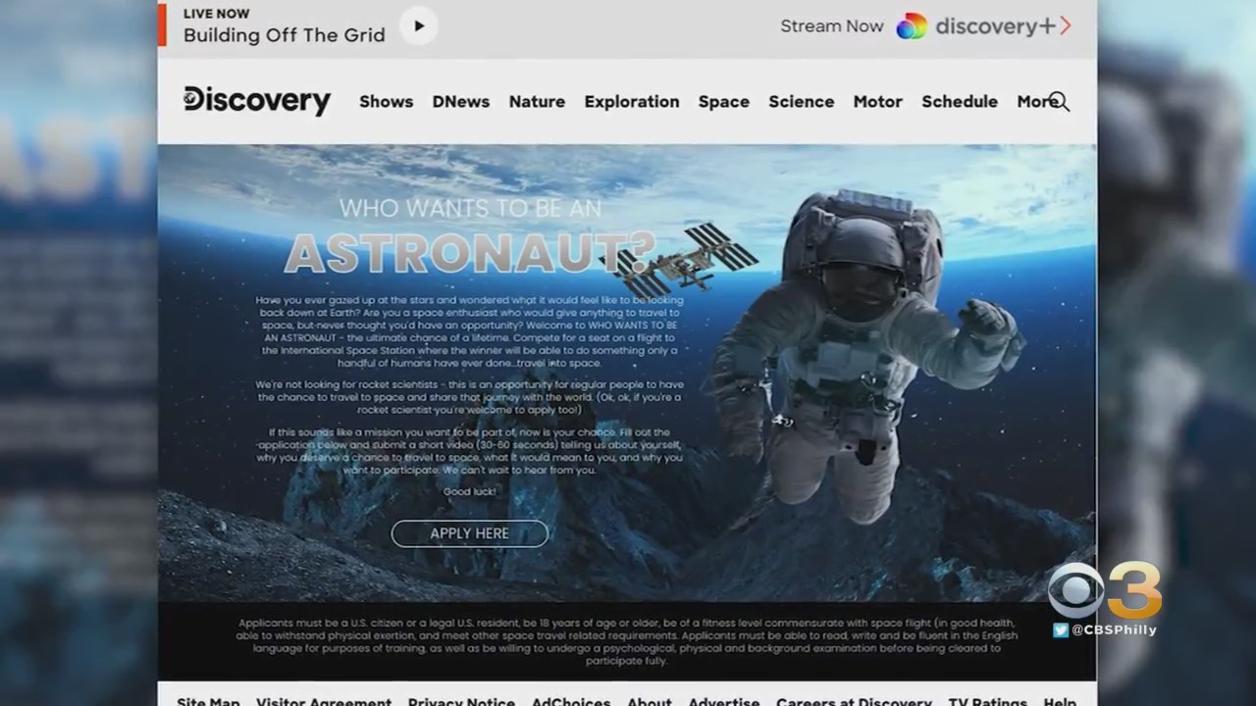Go to the Exploration section
Image resolution: width=1256 pixels, height=706 pixels.
pyautogui.click(x=632, y=101)
